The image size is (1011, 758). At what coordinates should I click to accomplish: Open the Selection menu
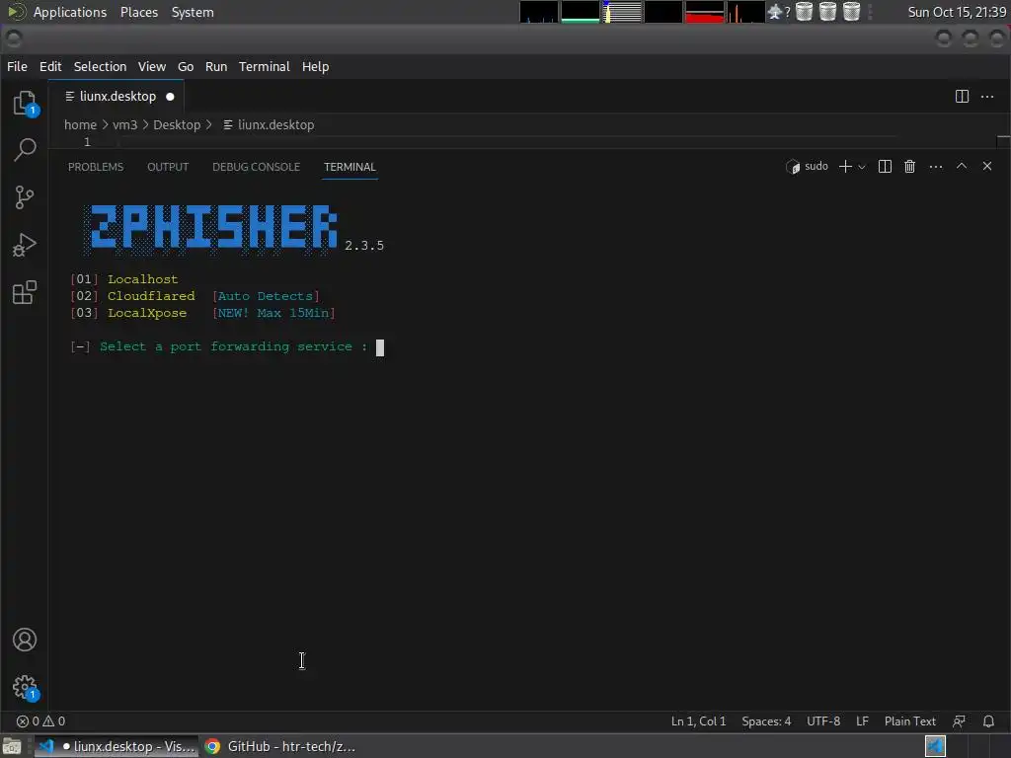(100, 66)
